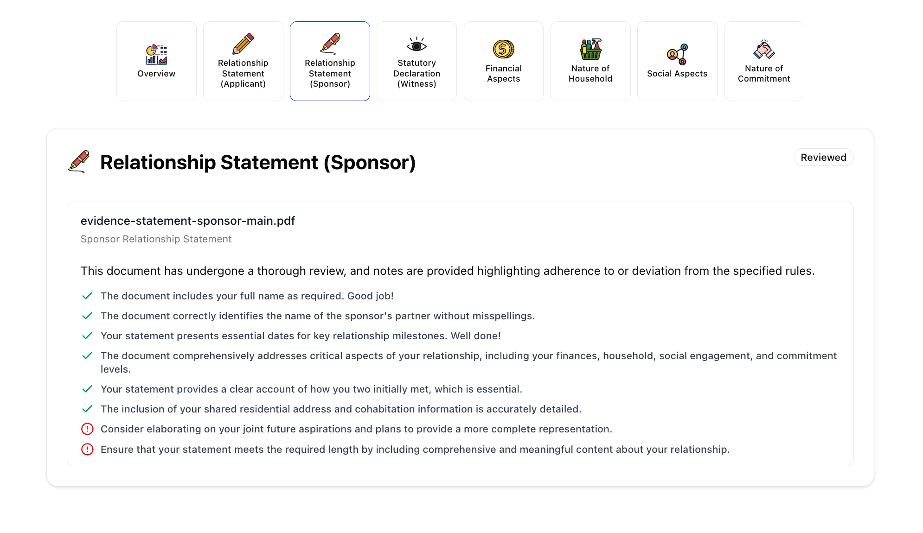Click the eye icon on Statutory Declaration (Witness)
923x533 pixels.
(x=417, y=44)
